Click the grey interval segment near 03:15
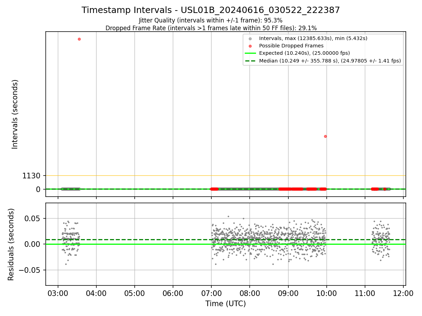The height and width of the screenshot is (316, 422). point(70,189)
